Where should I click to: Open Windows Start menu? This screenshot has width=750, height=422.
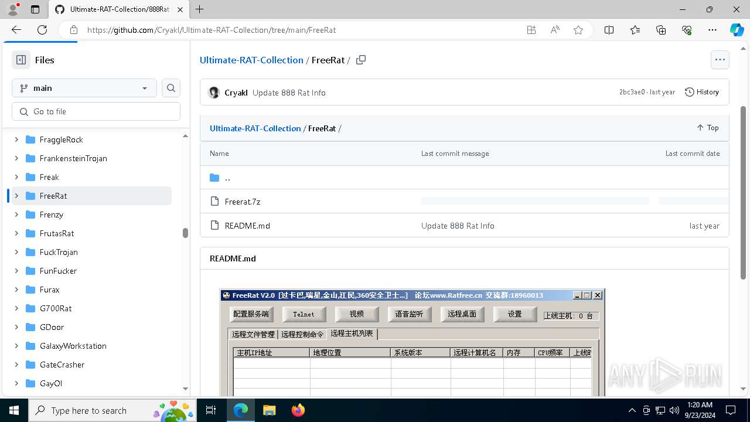tap(14, 410)
